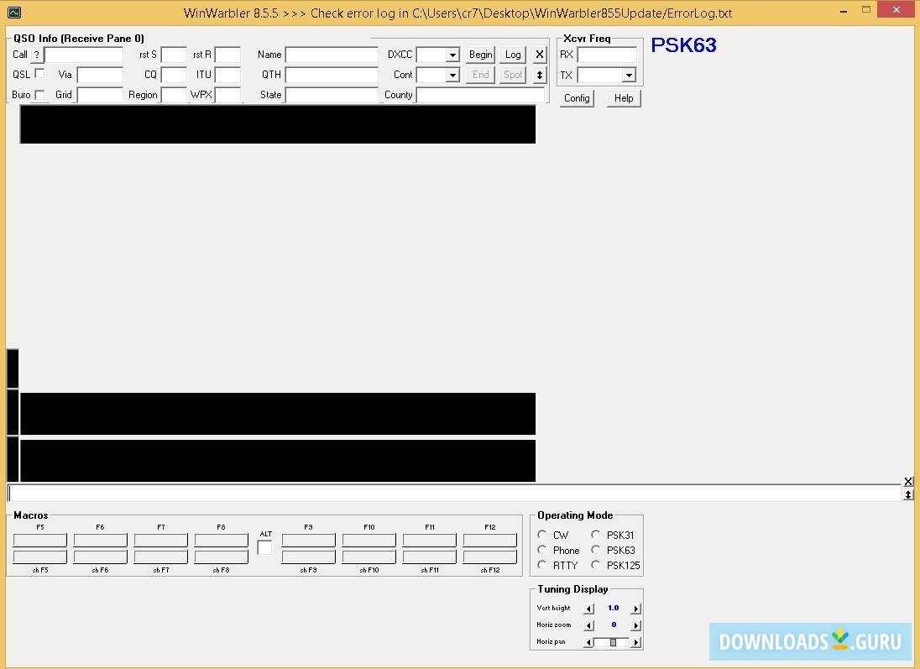
Task: Toggle the QSL checkbox
Action: 40,73
